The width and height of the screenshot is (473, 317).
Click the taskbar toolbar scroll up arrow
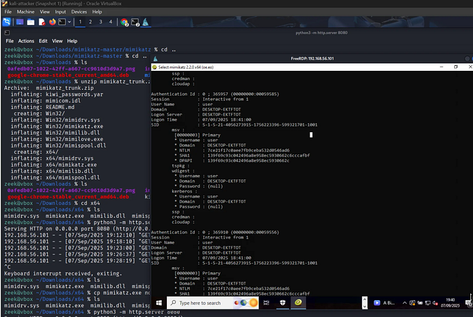pyautogui.click(x=365, y=299)
